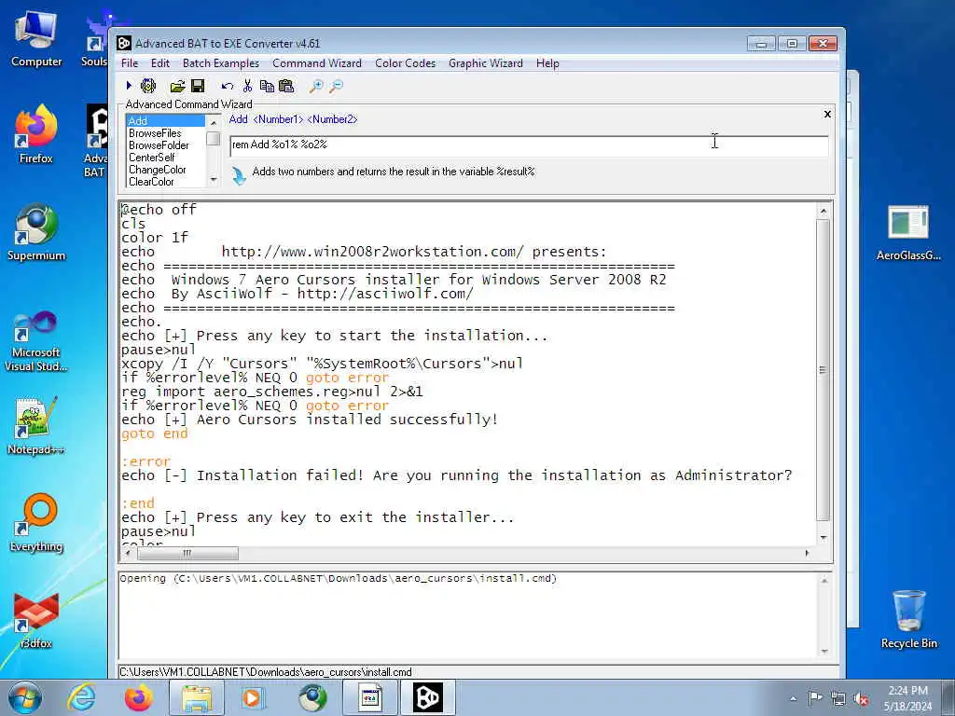Cut selection with the scissors icon
This screenshot has height=716, width=955.
click(x=247, y=86)
